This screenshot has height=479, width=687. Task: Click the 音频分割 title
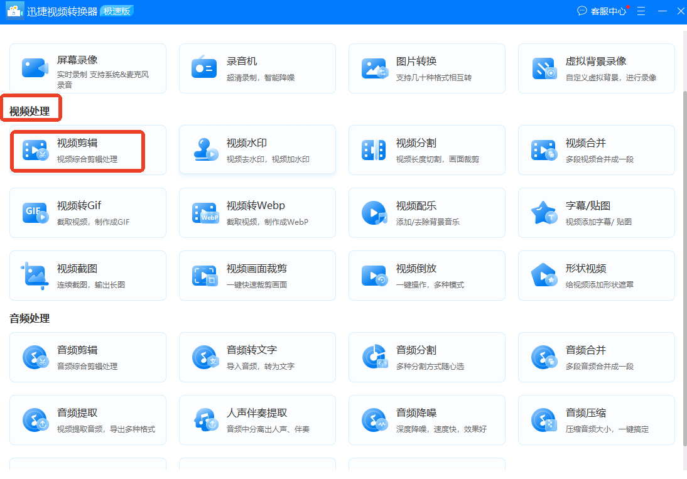coord(416,350)
